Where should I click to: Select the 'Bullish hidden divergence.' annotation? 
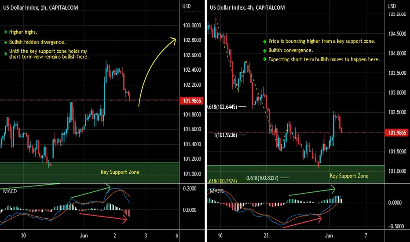tap(37, 42)
